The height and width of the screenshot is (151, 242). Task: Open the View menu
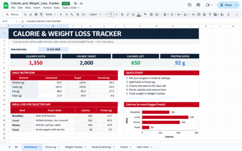pos(28,8)
